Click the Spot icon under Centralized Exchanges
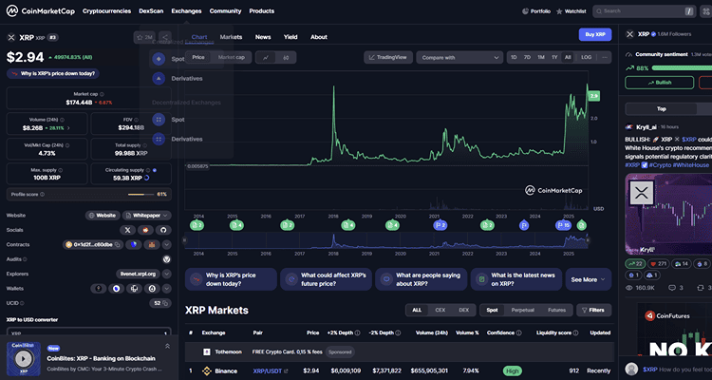 (159, 59)
